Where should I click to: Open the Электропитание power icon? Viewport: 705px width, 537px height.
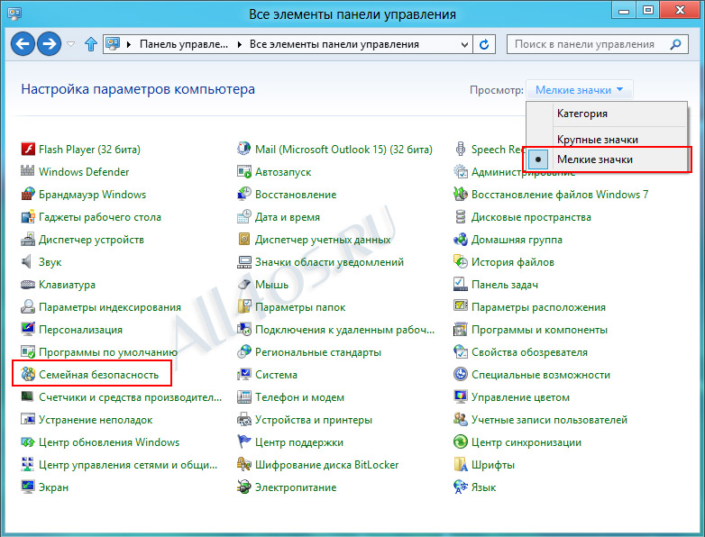[x=244, y=487]
